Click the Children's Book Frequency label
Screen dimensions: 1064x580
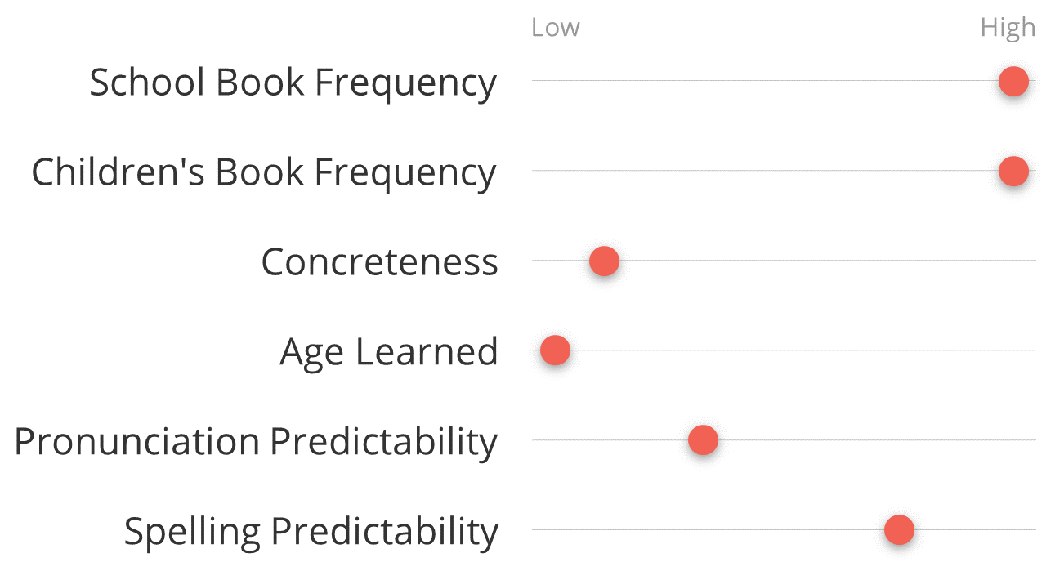click(264, 174)
